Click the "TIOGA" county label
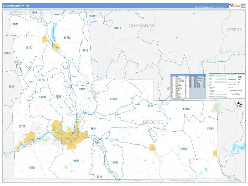Screen dimensions: 248x186 pos(7,157)
